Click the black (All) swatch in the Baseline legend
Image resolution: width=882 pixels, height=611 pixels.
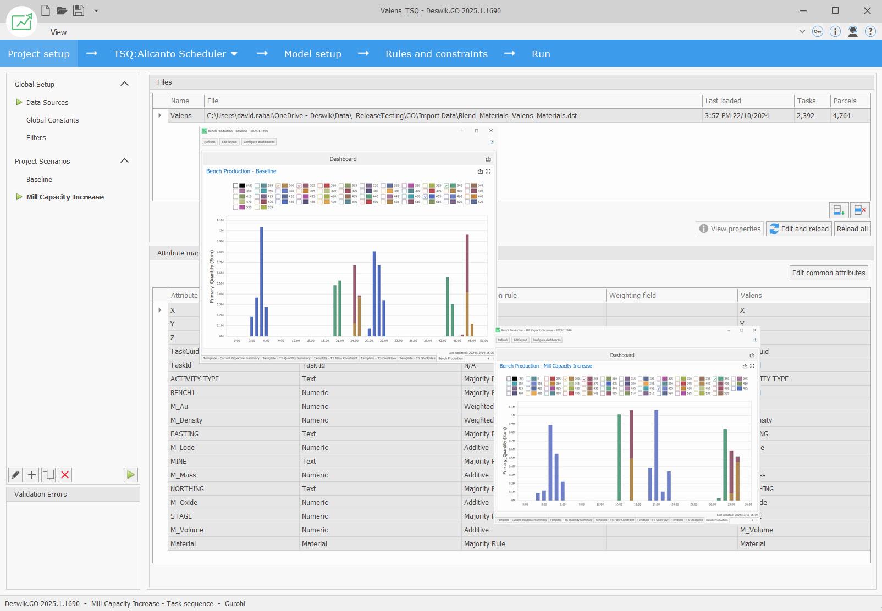click(x=242, y=185)
